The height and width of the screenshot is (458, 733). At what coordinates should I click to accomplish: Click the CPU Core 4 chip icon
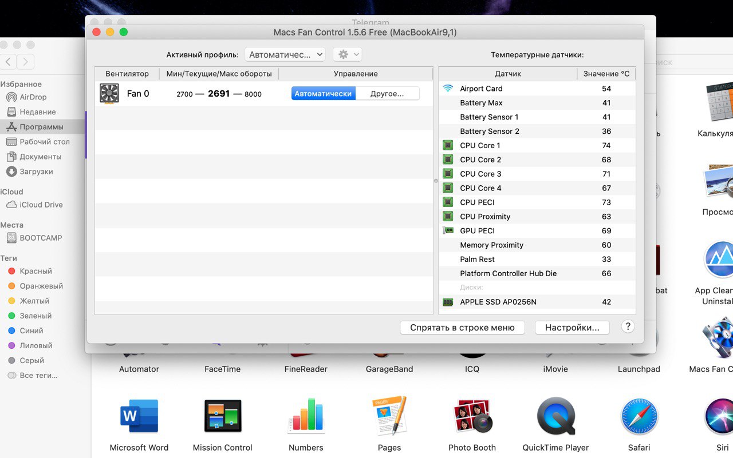[448, 188]
